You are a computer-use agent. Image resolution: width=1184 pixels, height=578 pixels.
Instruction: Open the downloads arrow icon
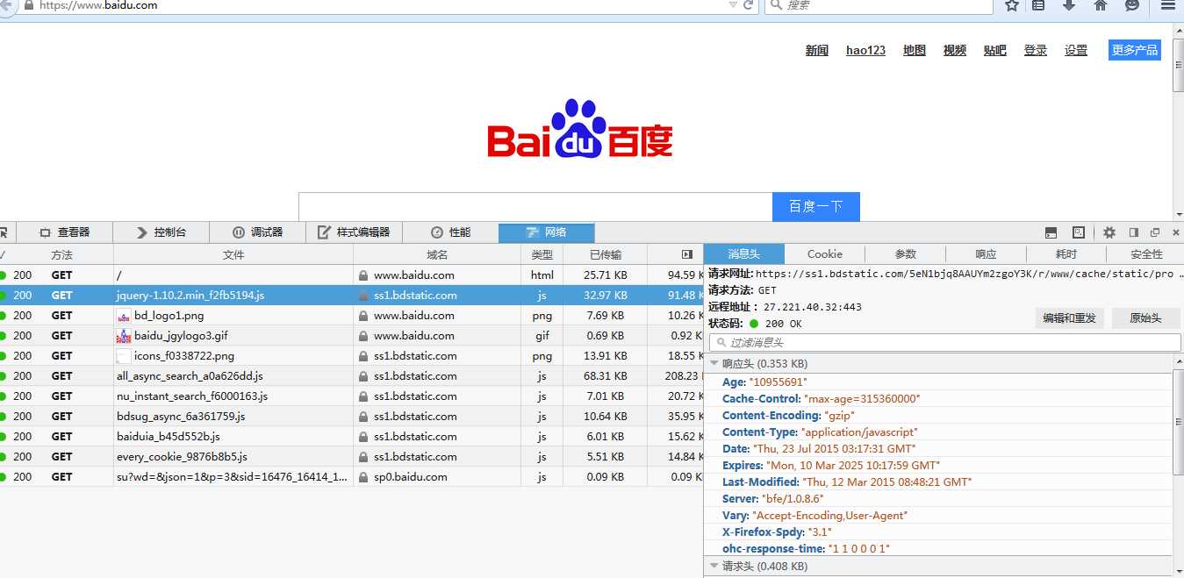[1069, 5]
